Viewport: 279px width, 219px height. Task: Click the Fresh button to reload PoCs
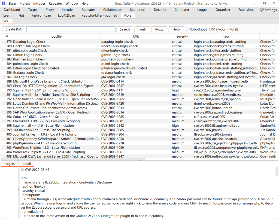(142, 29)
